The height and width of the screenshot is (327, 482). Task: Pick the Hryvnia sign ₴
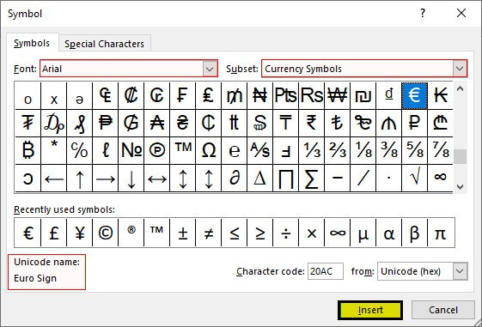(x=183, y=123)
